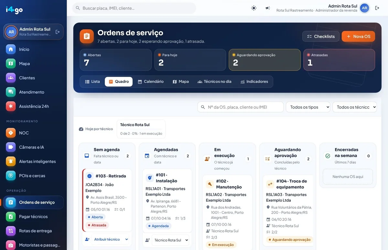The height and width of the screenshot is (250, 388).
Task: Select the Quadro view tab
Action: 119,82
